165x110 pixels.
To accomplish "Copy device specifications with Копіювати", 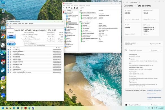I will [154, 50].
